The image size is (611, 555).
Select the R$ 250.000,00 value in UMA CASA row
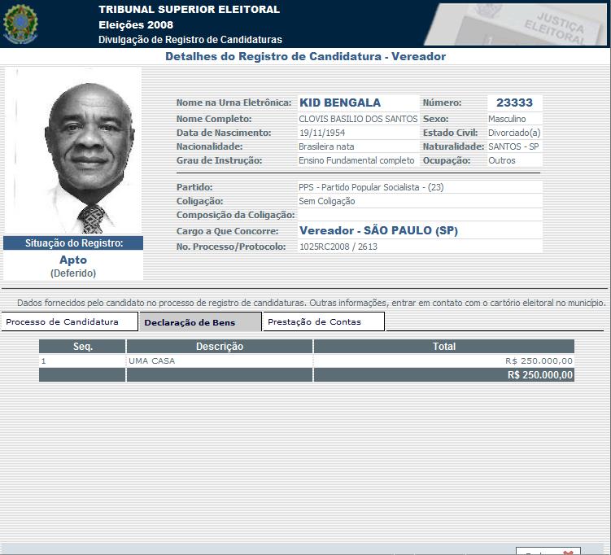[539, 361]
